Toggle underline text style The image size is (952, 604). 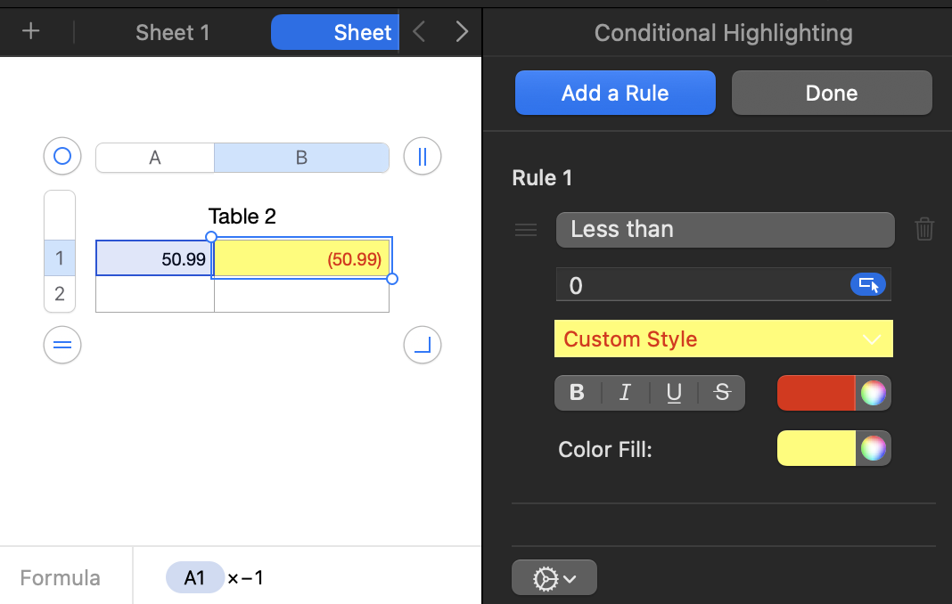674,393
